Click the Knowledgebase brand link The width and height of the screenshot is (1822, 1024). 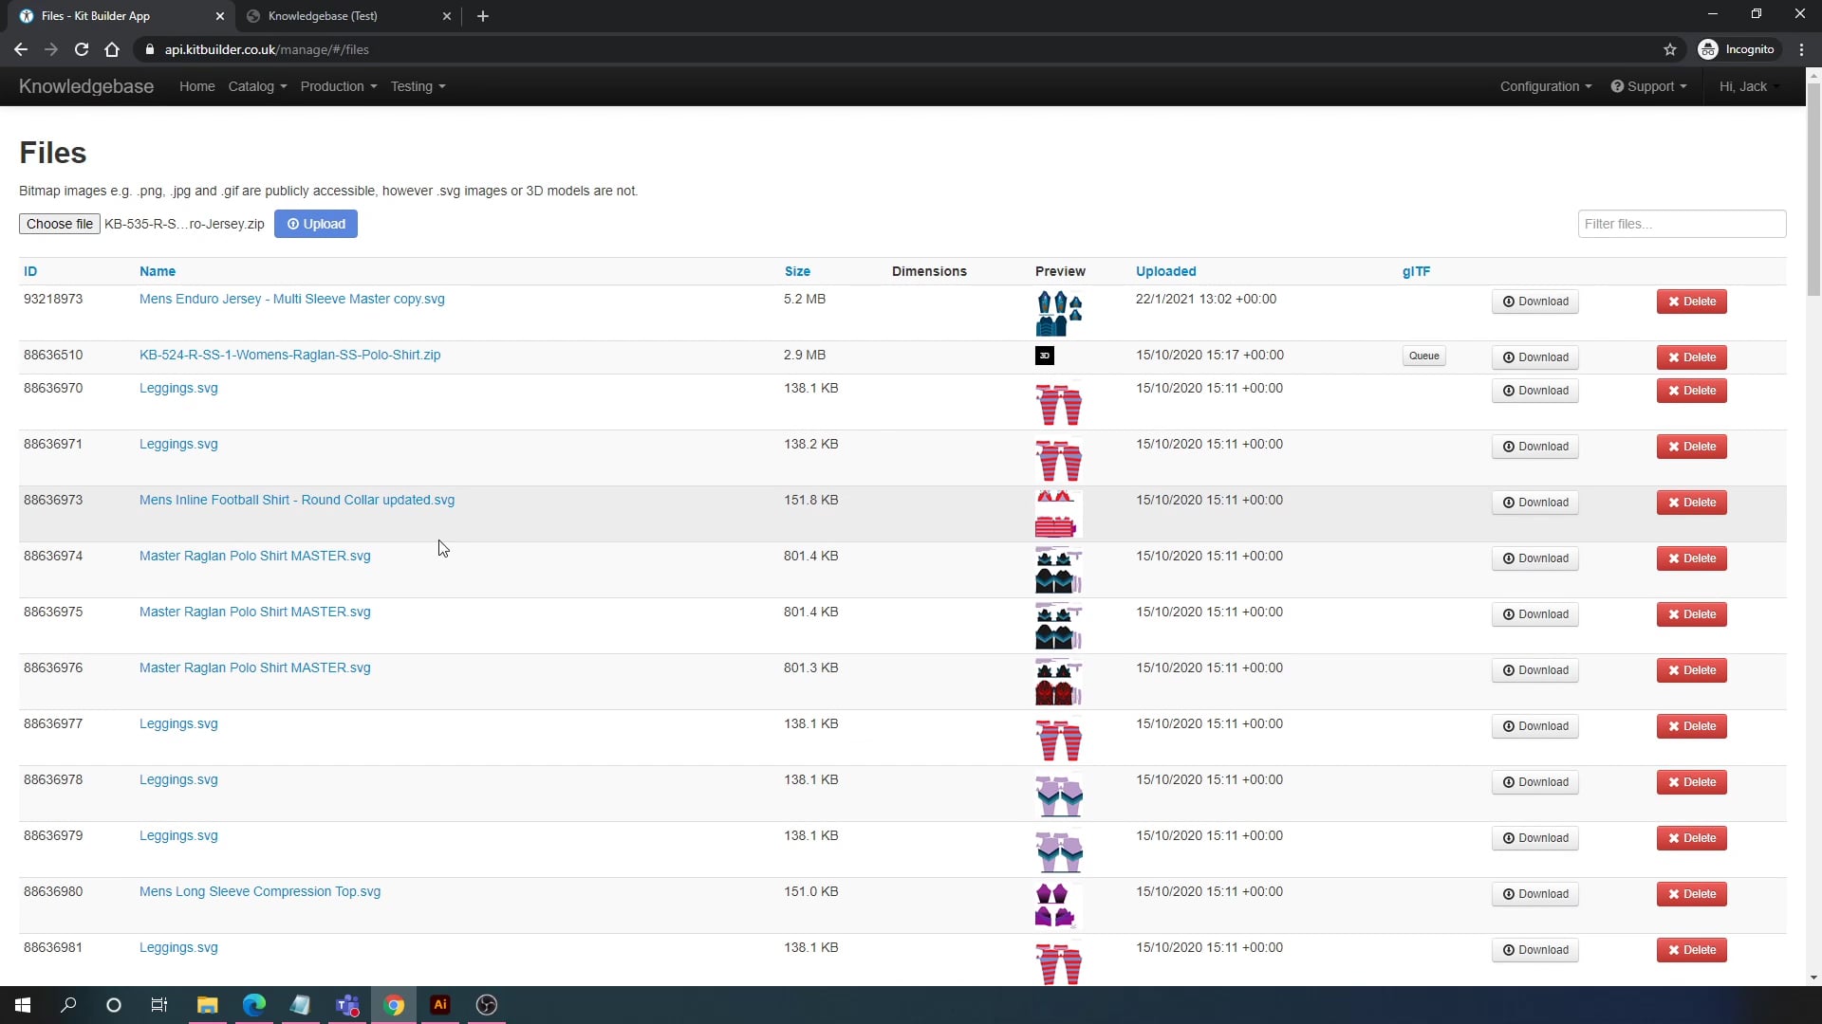(86, 86)
